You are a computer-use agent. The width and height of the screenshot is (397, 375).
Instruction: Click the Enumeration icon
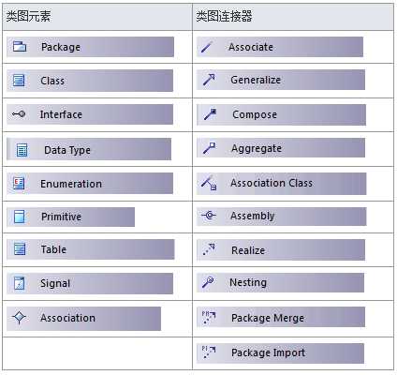(x=19, y=183)
